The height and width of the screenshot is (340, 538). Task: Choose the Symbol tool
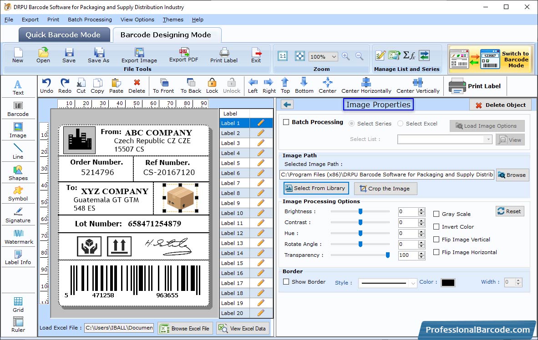pos(18,194)
